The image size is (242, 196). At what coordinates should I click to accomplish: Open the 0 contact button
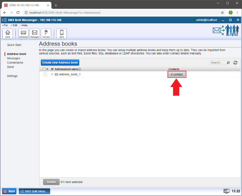(177, 74)
